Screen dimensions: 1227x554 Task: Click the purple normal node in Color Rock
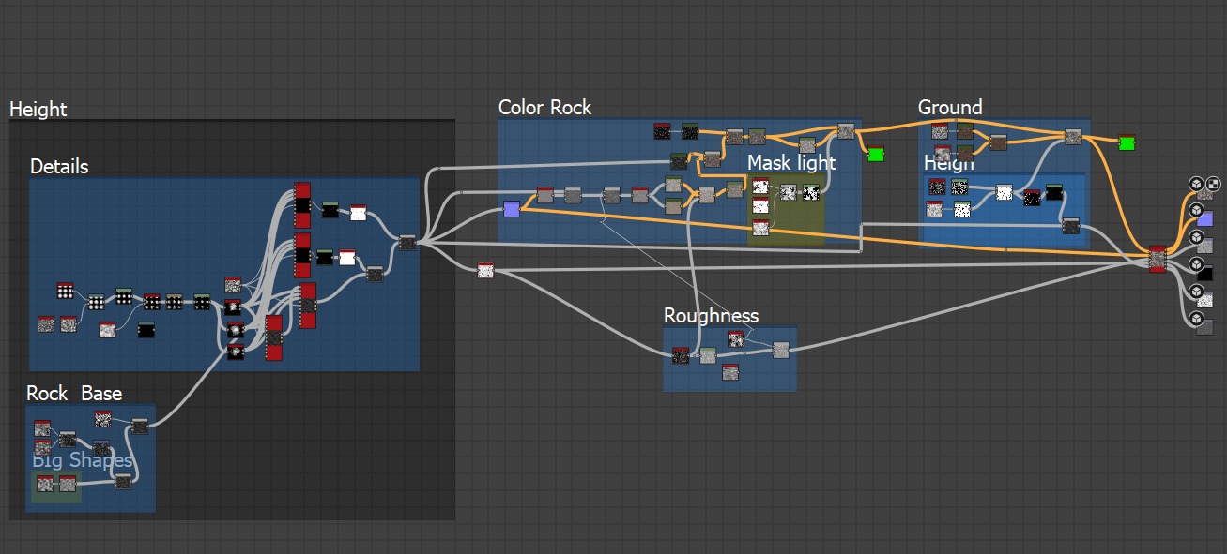click(x=512, y=209)
